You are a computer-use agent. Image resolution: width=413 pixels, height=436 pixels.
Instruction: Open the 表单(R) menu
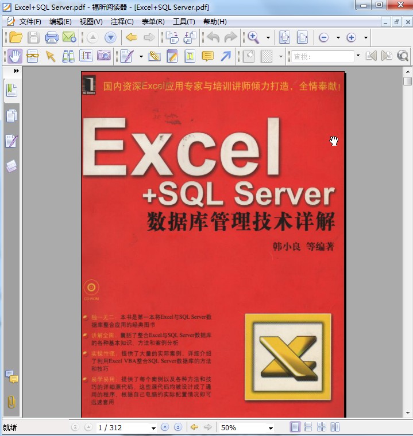pyautogui.click(x=153, y=21)
